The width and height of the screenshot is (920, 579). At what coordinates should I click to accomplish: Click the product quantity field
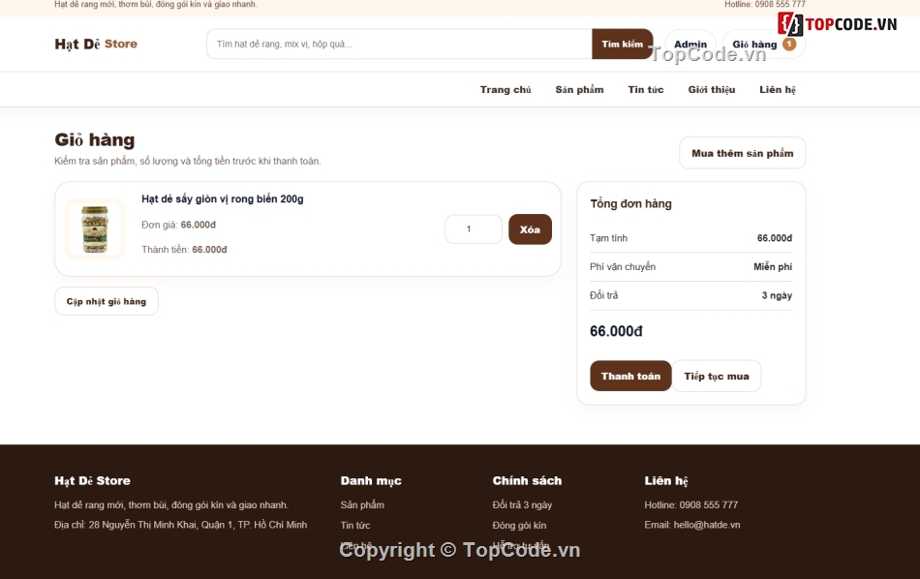[474, 229]
